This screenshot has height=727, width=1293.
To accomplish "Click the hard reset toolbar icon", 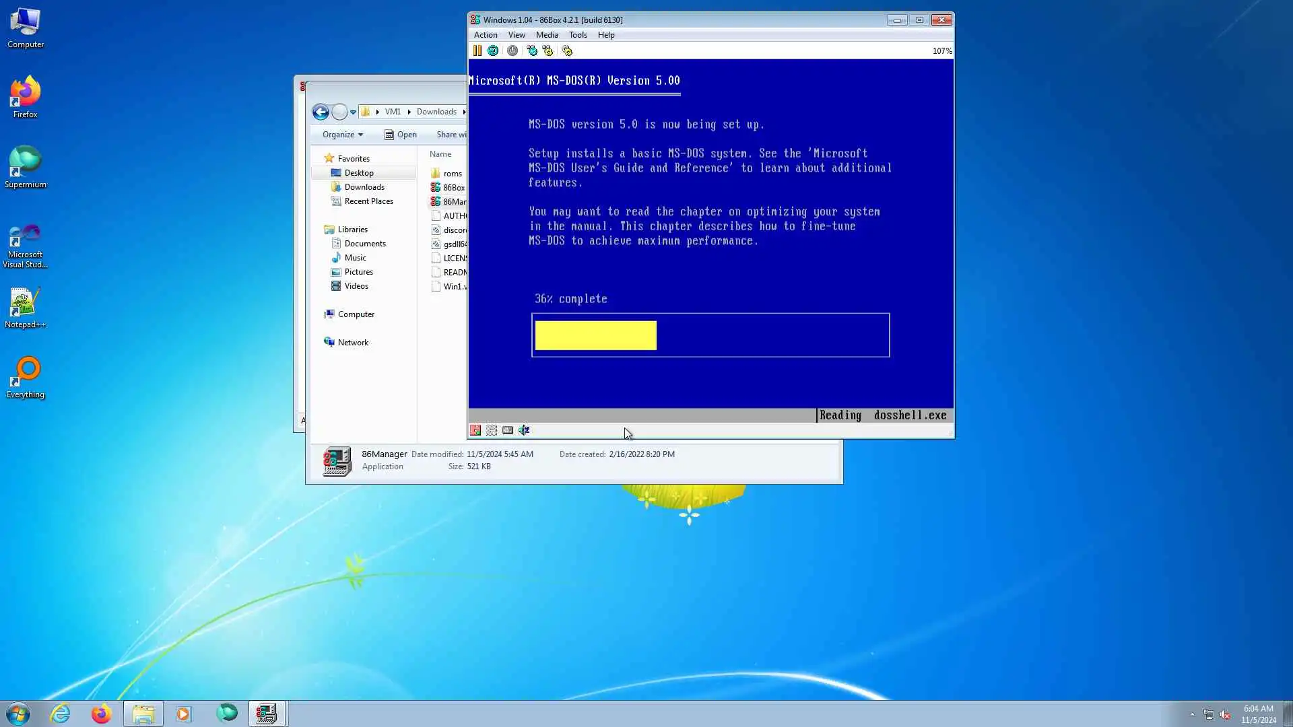I will click(493, 50).
